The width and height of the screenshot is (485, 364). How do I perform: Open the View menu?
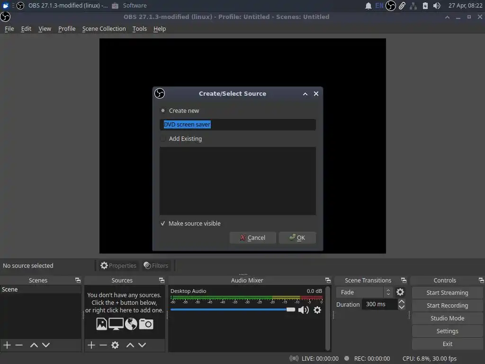(x=45, y=29)
